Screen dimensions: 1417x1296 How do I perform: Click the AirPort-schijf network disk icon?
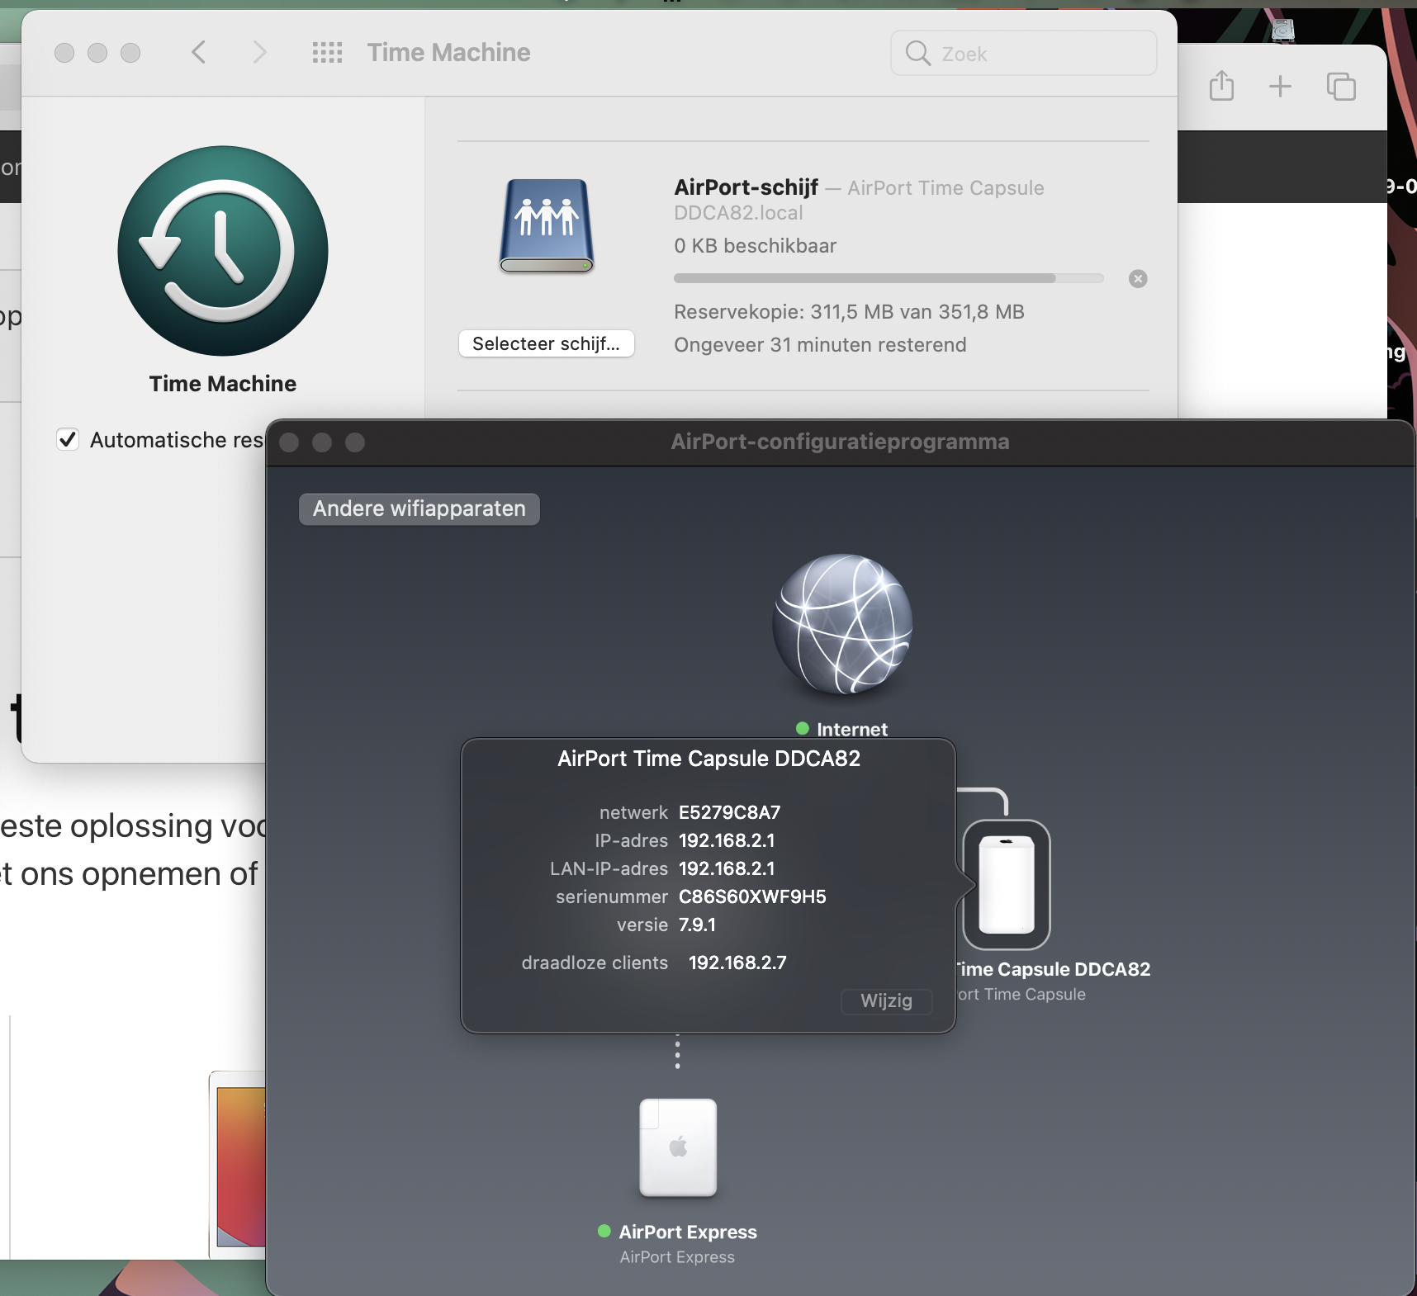[547, 226]
